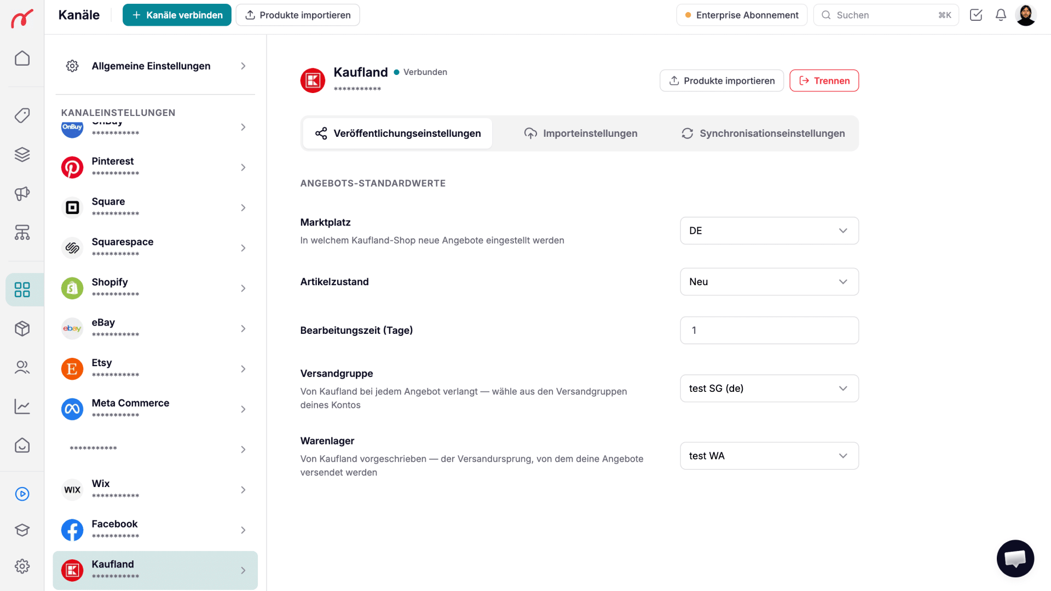
Task: Open Allgemeine Einstellungen row
Action: click(155, 66)
